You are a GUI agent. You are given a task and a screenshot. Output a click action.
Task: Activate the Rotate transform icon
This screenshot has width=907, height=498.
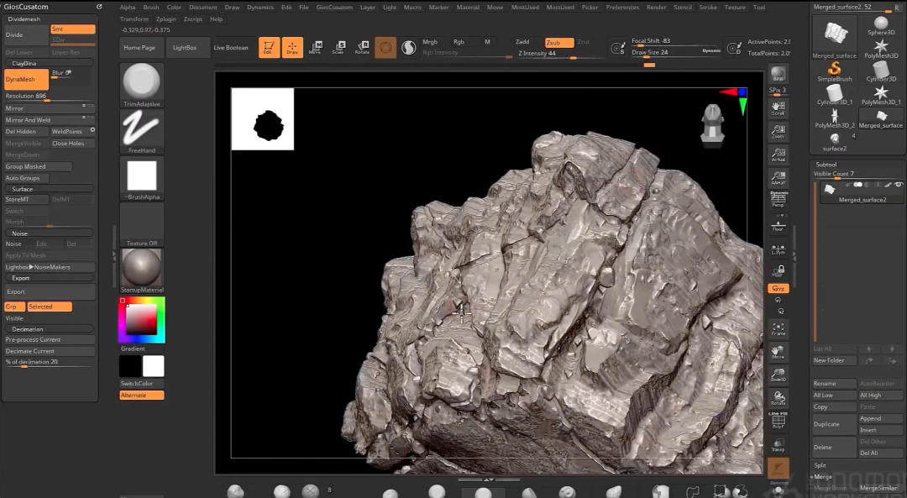(x=362, y=48)
